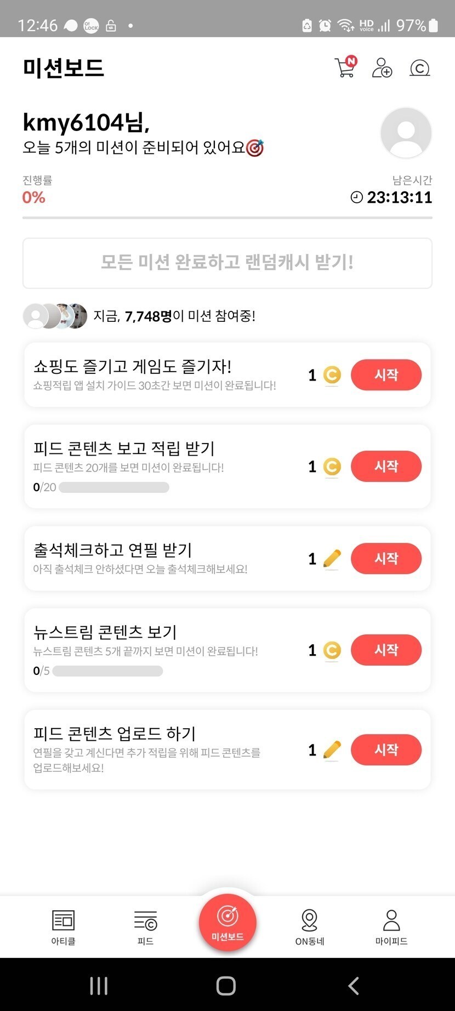Start the 쇼핑도 즐기고 게임도 즐기자 mission
Image resolution: width=455 pixels, height=1011 pixels.
[386, 375]
